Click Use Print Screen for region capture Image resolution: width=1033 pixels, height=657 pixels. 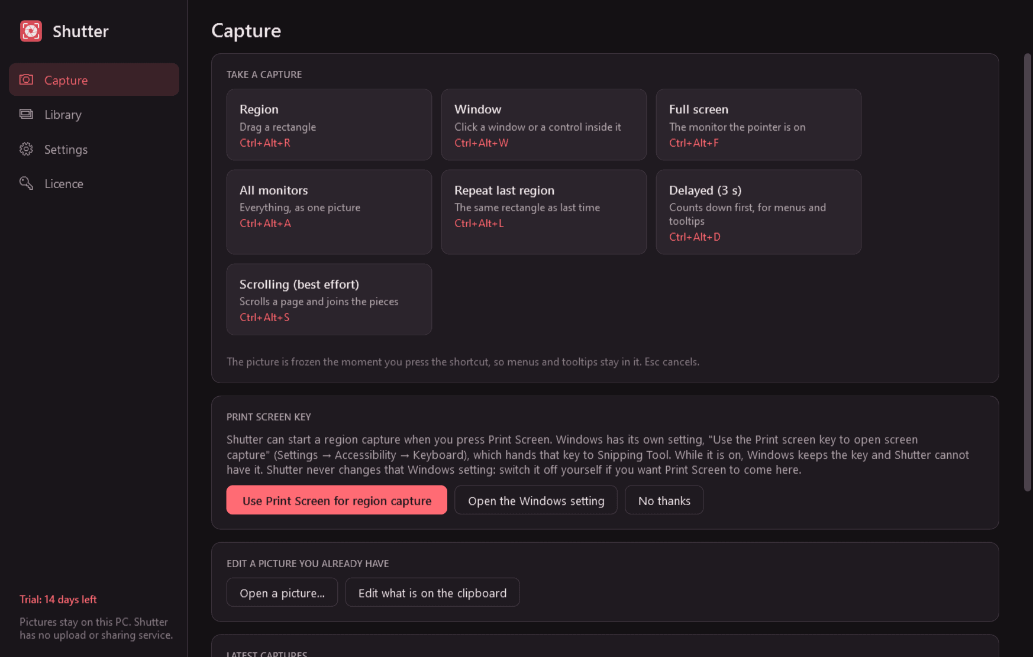(337, 500)
